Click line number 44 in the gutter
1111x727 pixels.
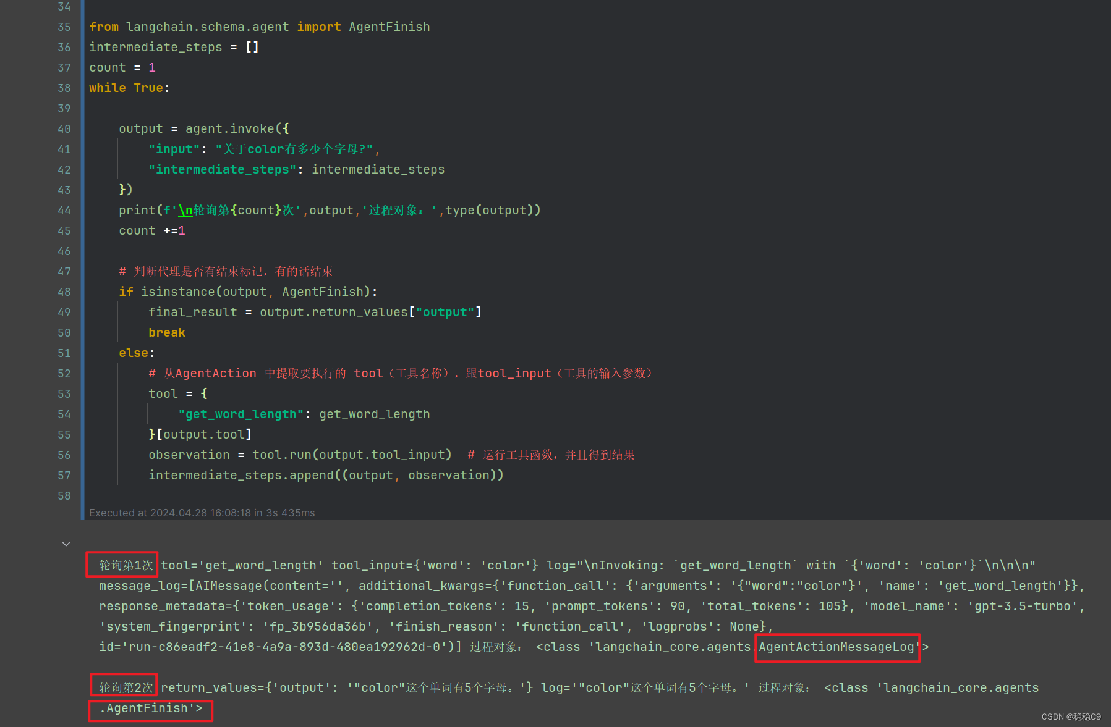point(64,211)
